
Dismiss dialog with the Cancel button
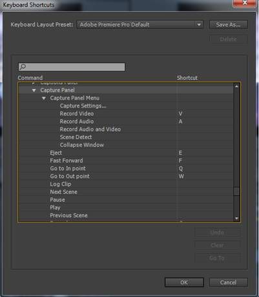[x=229, y=282]
